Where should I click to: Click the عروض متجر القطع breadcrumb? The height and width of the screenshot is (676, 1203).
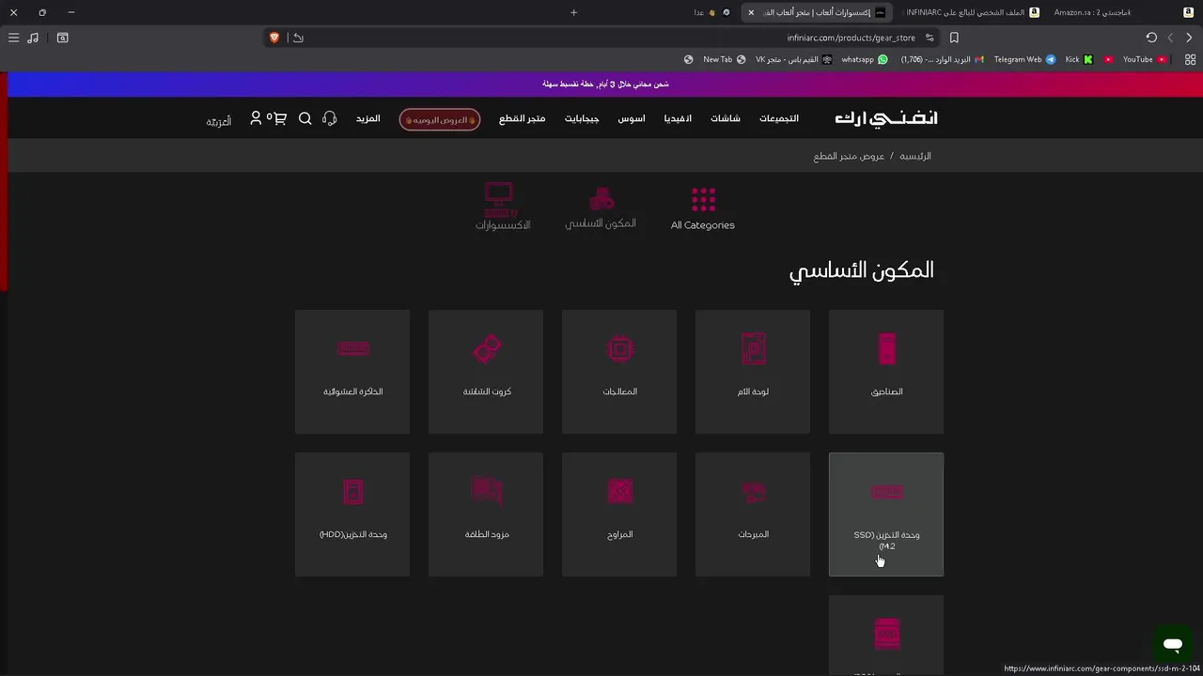click(849, 156)
